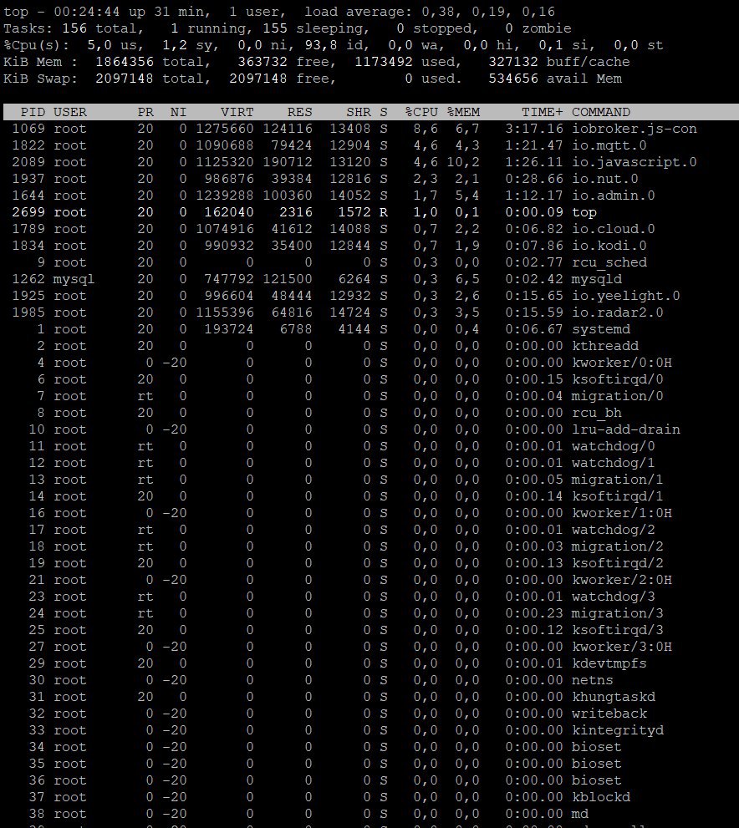Select PID 1069 in process list
This screenshot has width=739, height=828.
click(28, 129)
